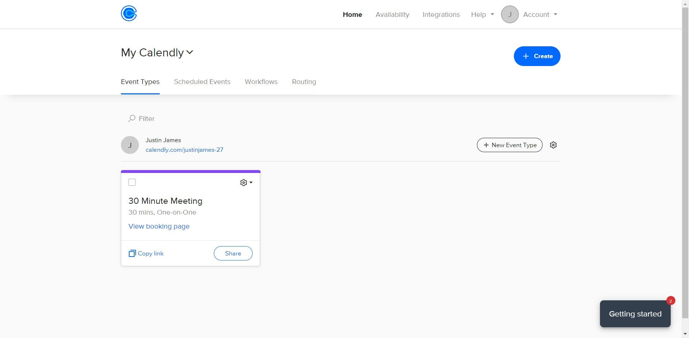
Task: Open the Workflows tab
Action: [x=261, y=82]
